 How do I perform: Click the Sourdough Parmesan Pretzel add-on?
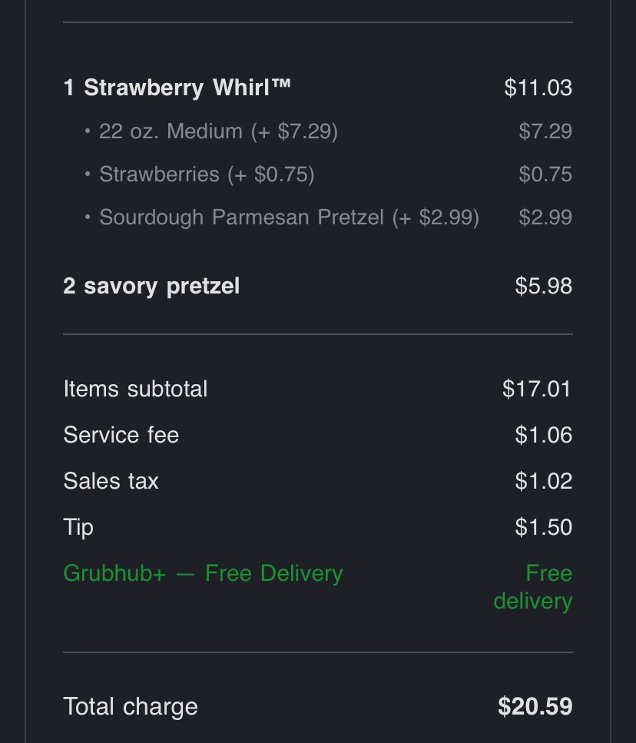(x=289, y=217)
